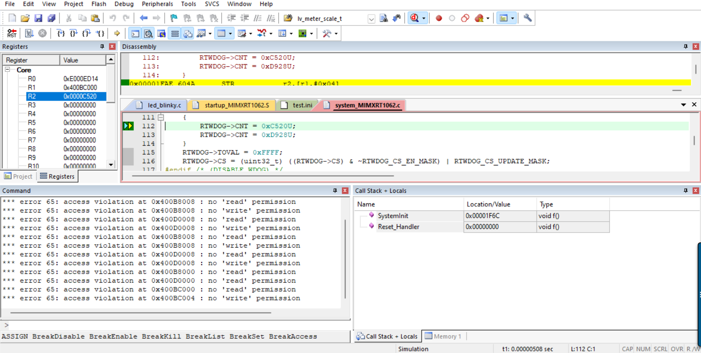701x353 pixels.
Task: Click the Save file icon
Action: click(x=38, y=18)
